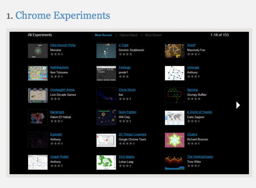Open the Ultra Neuron Pong thumbnail
This screenshot has height=188, width=256.
pyautogui.click(x=38, y=51)
